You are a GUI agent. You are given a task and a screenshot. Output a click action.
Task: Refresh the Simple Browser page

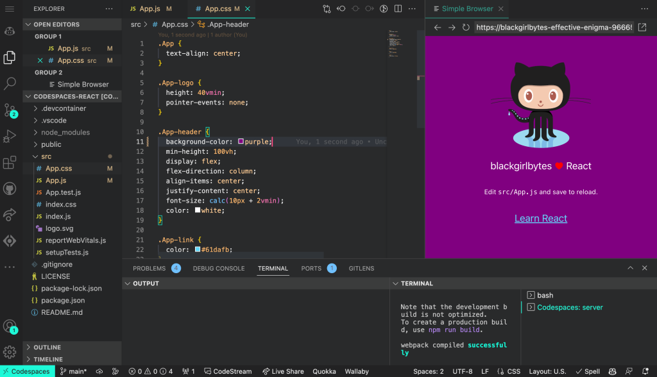pos(466,28)
